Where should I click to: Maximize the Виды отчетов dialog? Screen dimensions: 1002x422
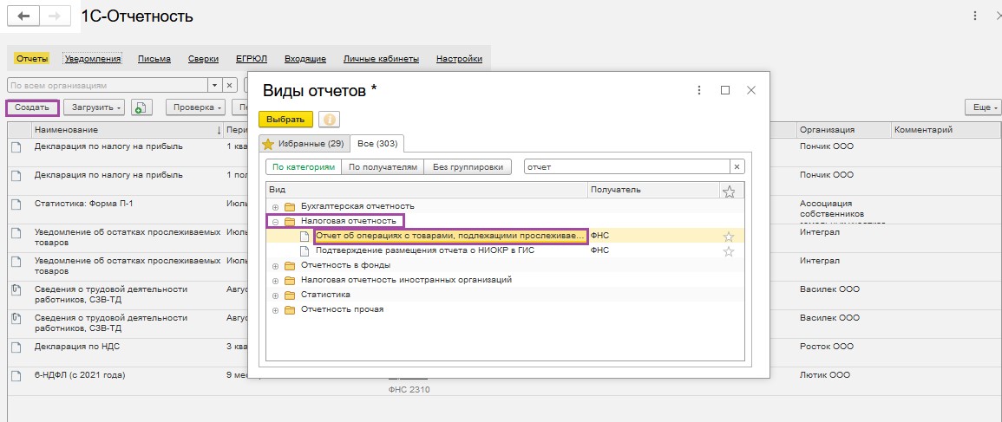[x=725, y=90]
